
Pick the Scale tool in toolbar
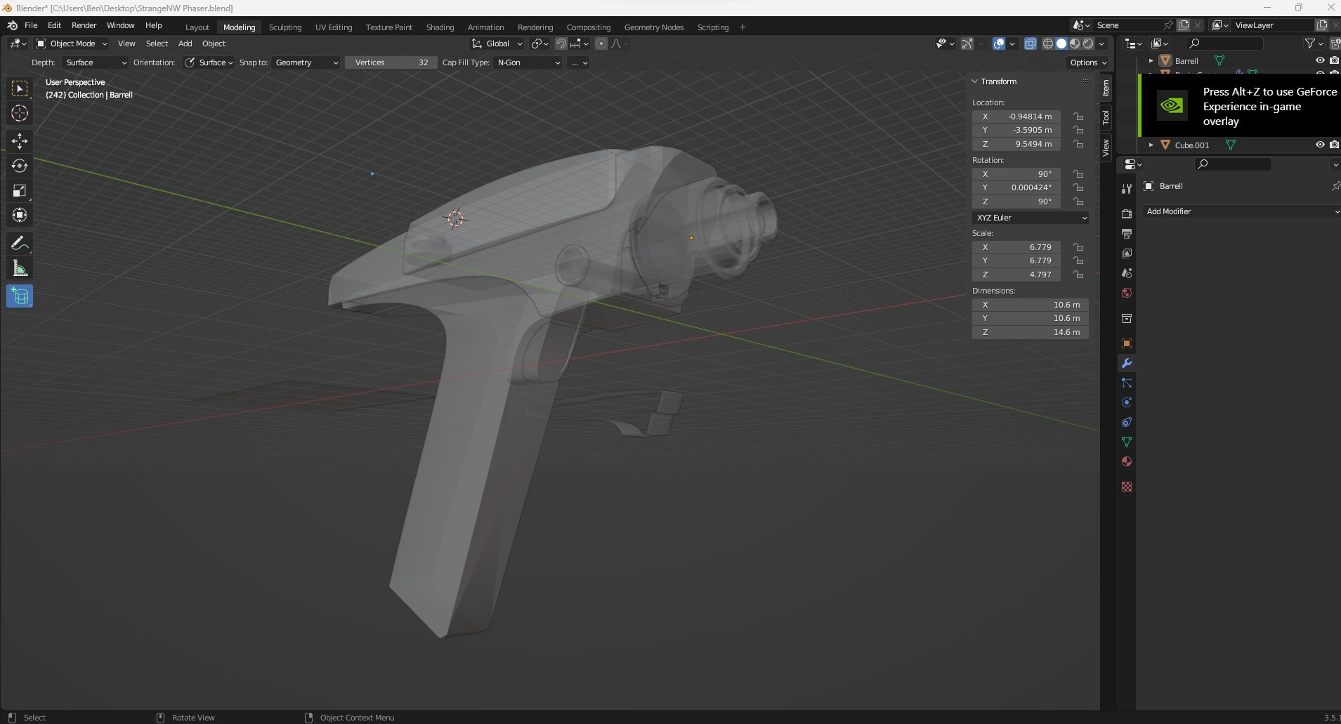[20, 190]
